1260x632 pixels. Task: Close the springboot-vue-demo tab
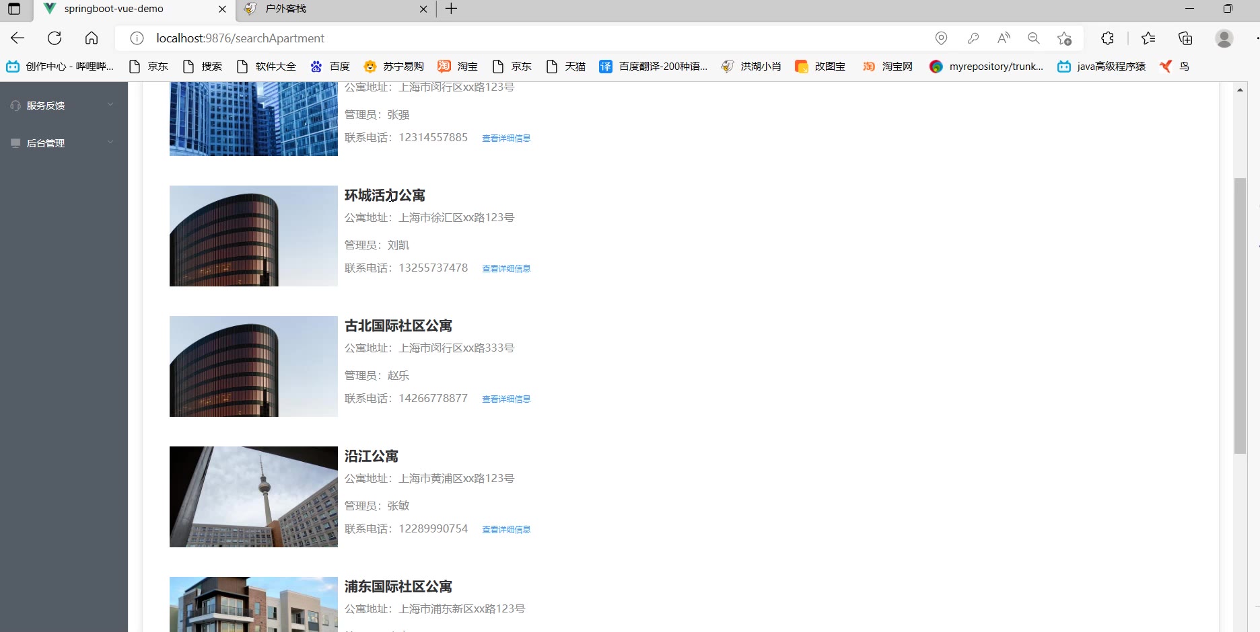tap(222, 9)
